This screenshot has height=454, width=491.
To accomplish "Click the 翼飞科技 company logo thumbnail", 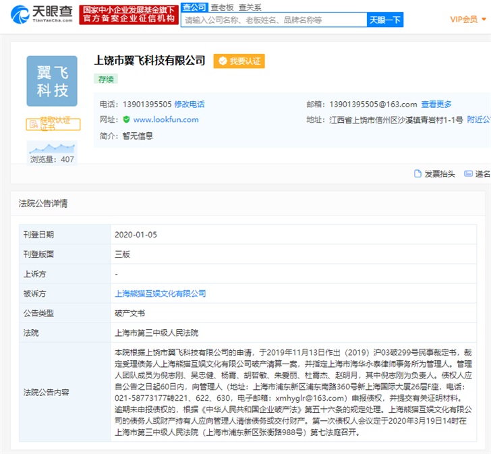I will [x=52, y=81].
